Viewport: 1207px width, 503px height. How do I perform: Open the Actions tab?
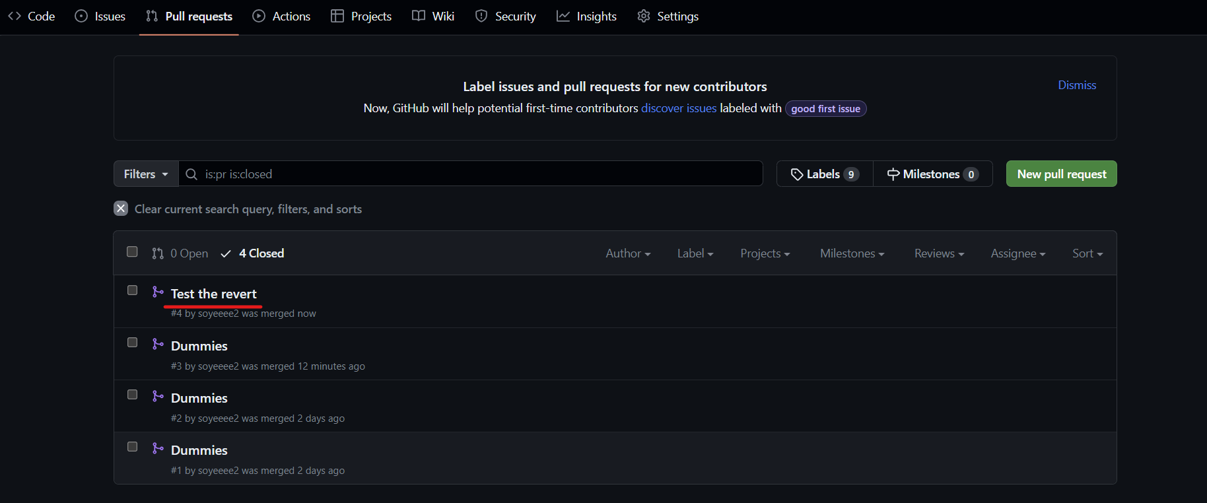pyautogui.click(x=282, y=17)
